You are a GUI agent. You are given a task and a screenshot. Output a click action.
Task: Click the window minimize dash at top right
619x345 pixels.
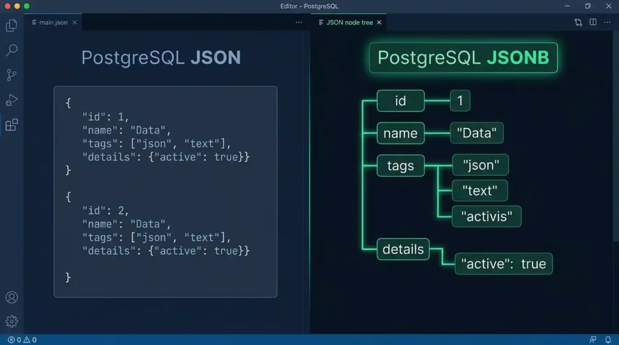[567, 6]
